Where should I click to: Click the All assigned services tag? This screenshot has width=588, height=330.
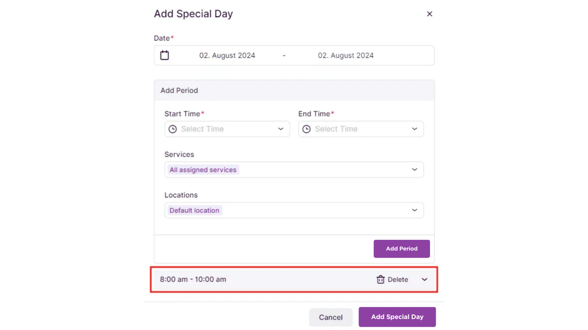click(x=203, y=170)
